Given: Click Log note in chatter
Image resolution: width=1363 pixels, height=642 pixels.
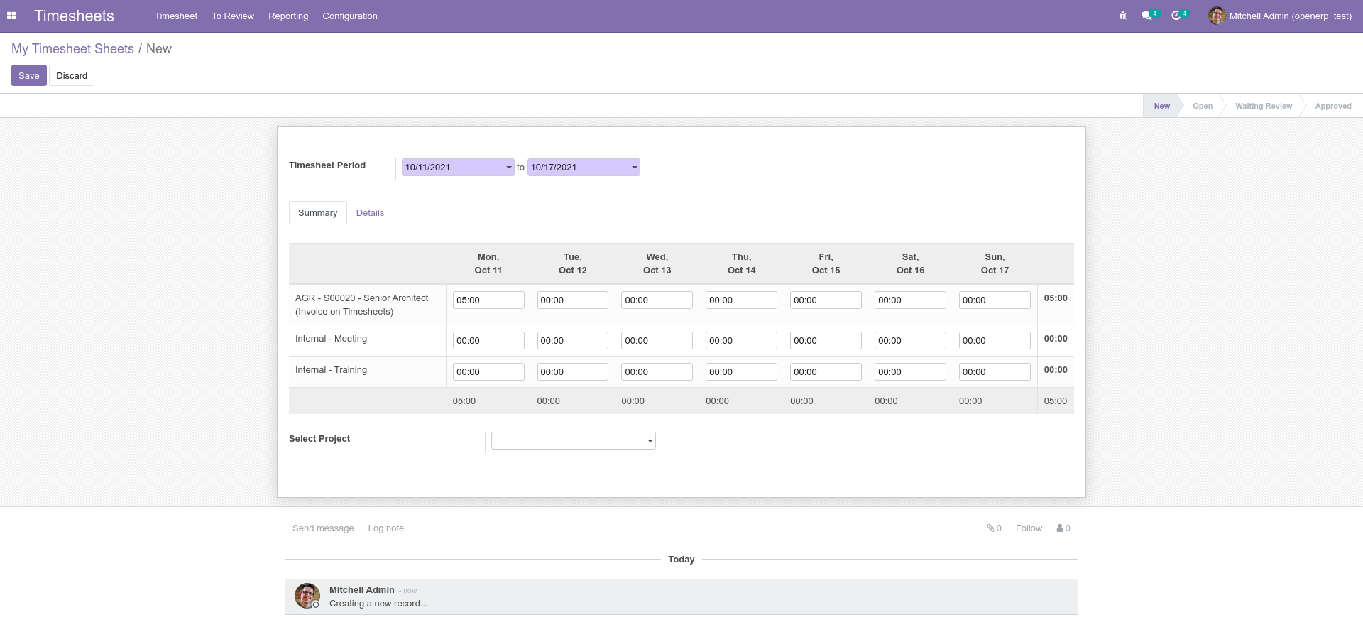Looking at the screenshot, I should coord(386,528).
